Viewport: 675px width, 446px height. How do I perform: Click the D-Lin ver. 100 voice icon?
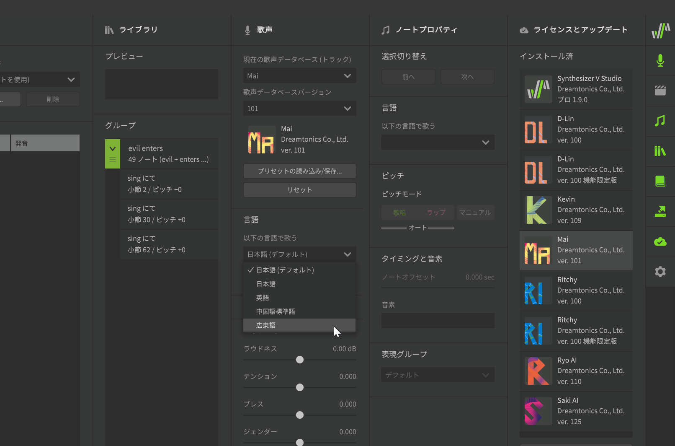[x=538, y=130]
